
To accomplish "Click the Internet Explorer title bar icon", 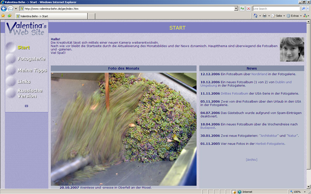I will point(2,2).
